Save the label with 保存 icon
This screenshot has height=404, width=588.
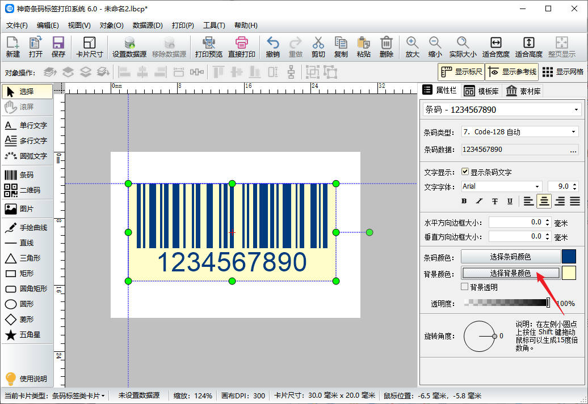(x=58, y=47)
